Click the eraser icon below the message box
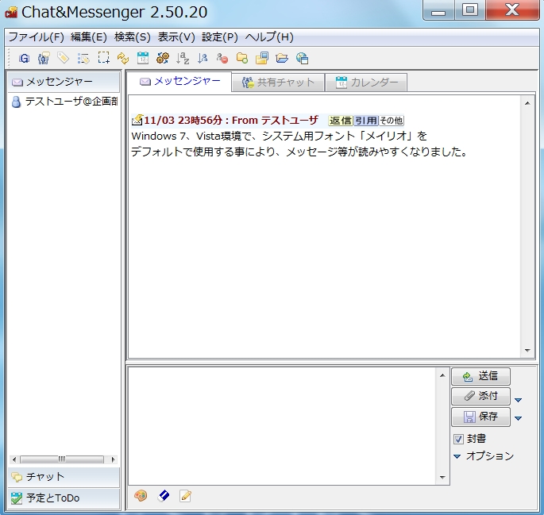Screen dimensions: 544x515 click(x=164, y=496)
